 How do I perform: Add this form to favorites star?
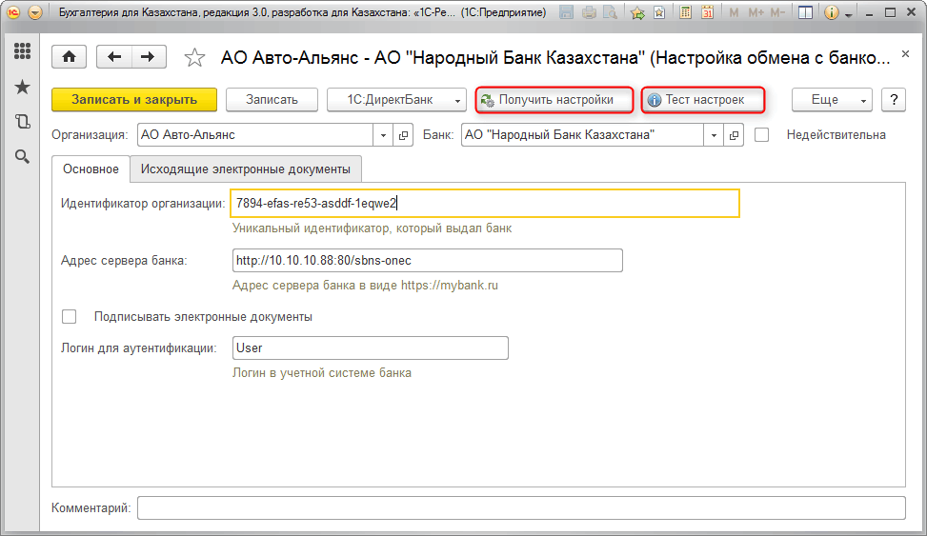194,58
